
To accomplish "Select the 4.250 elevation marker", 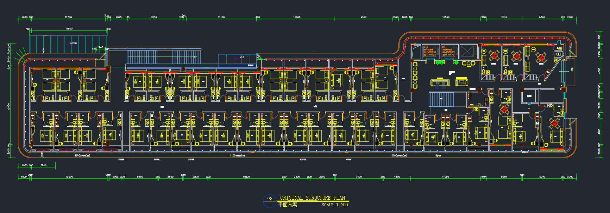I will point(73,43).
